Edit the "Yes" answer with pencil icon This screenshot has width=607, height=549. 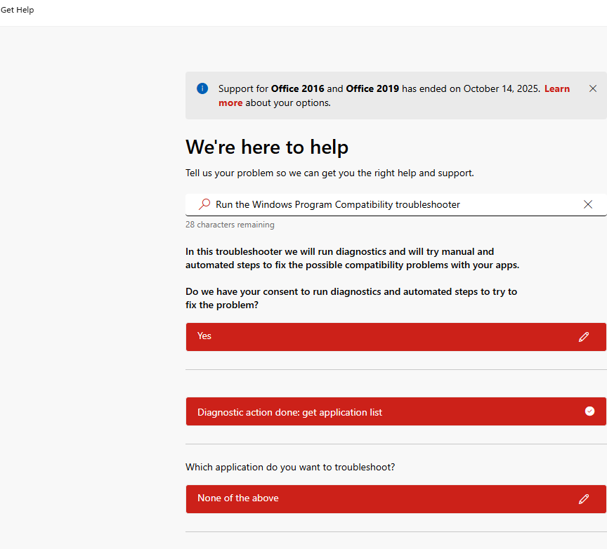pos(583,337)
